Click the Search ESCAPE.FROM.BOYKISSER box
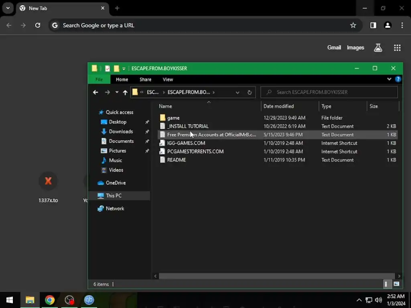 click(x=329, y=92)
